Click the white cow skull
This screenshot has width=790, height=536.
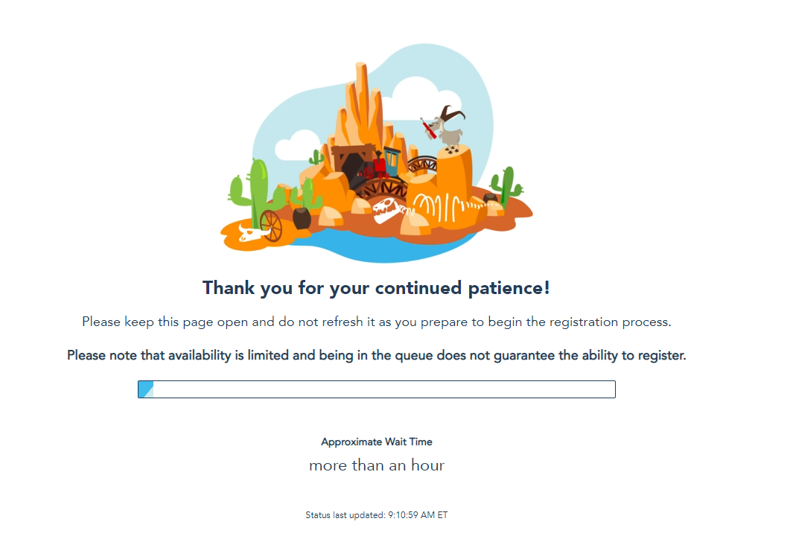coord(248,234)
